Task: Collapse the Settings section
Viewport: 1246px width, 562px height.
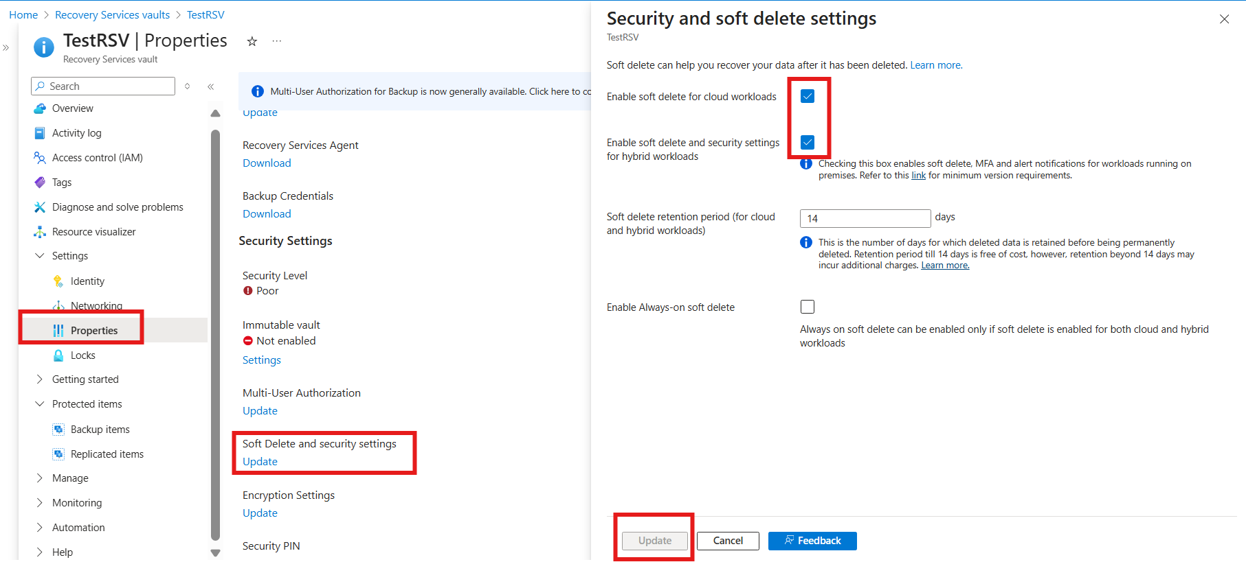Action: click(x=39, y=256)
